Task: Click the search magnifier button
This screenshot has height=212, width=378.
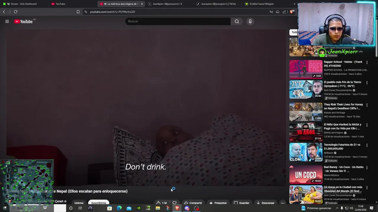Action: (x=237, y=21)
